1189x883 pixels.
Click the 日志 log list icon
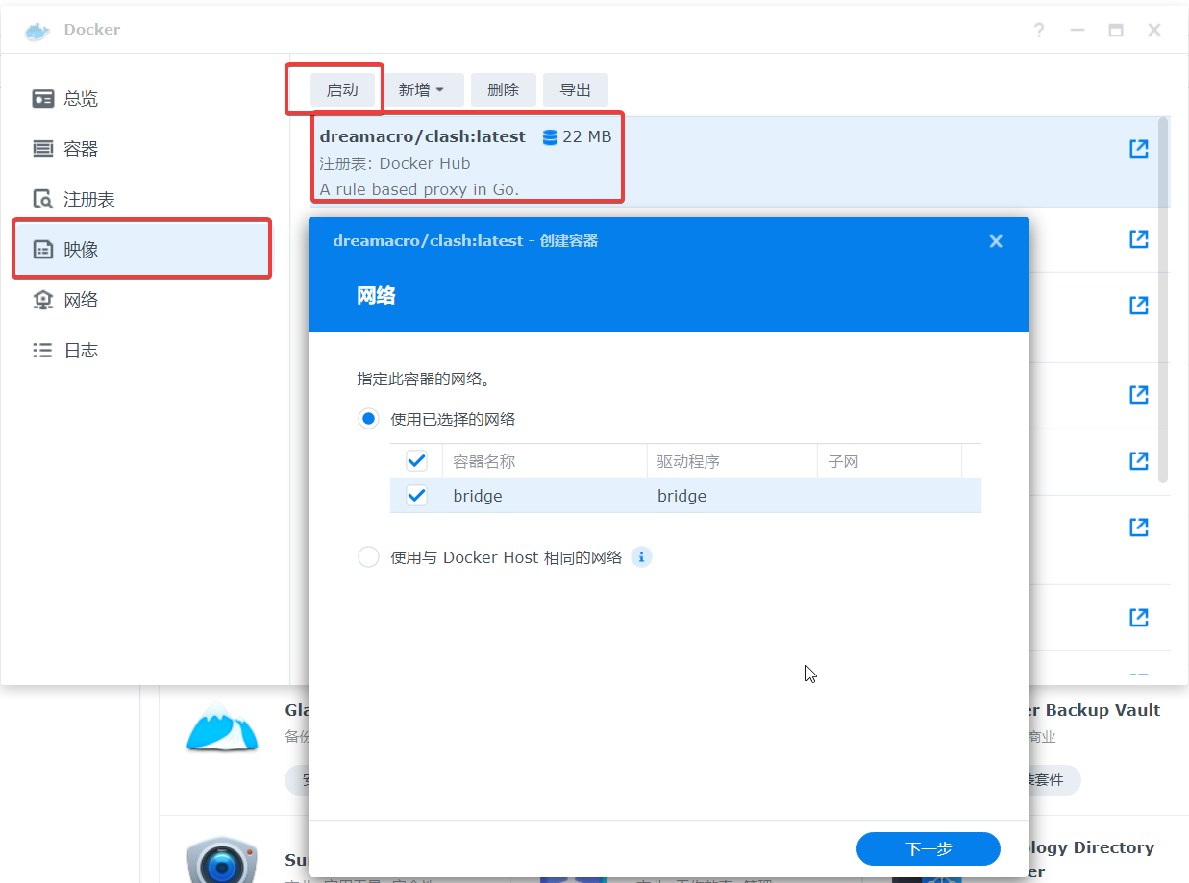[x=42, y=351]
